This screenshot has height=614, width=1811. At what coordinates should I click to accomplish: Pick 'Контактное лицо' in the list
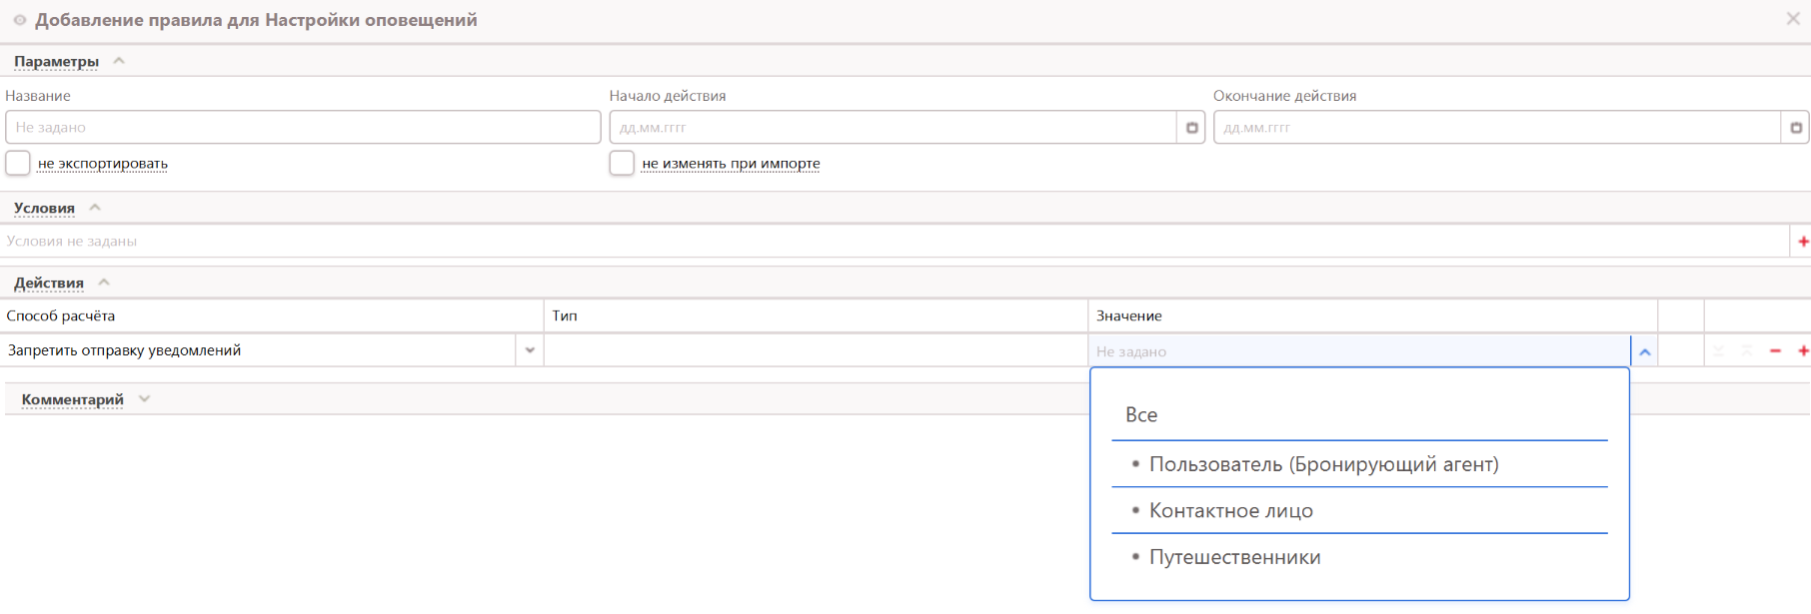(1230, 511)
